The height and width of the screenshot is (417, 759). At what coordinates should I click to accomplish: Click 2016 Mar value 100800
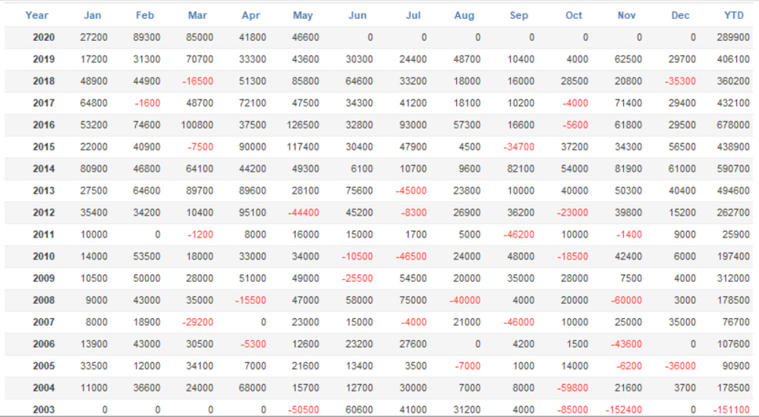(x=197, y=125)
